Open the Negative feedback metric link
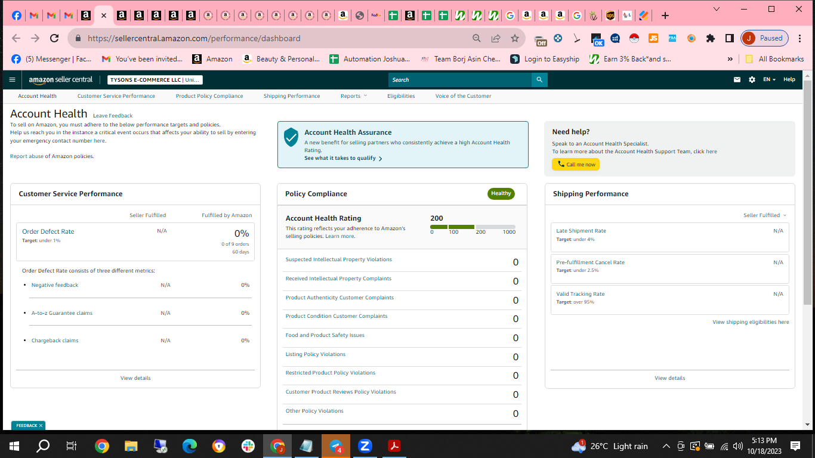The width and height of the screenshot is (815, 458). point(55,285)
